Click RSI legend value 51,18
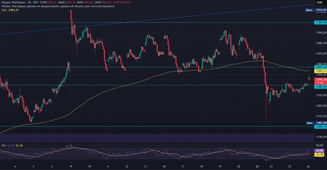Image resolution: width=327 pixels, height=170 pixels. 19,145
